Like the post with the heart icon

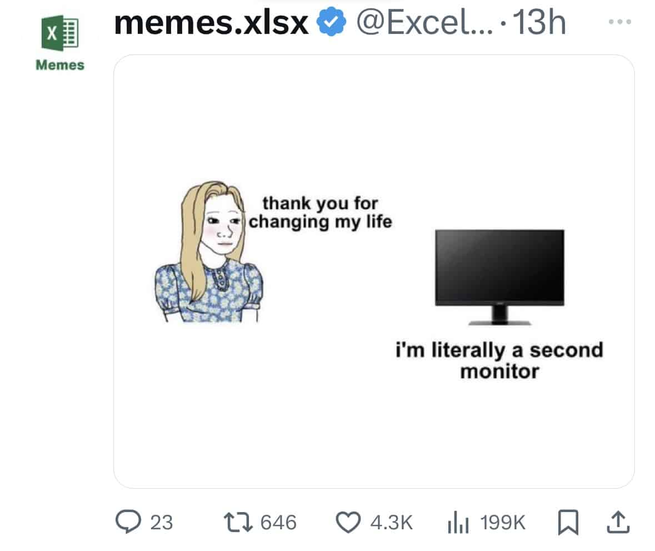coord(348,522)
